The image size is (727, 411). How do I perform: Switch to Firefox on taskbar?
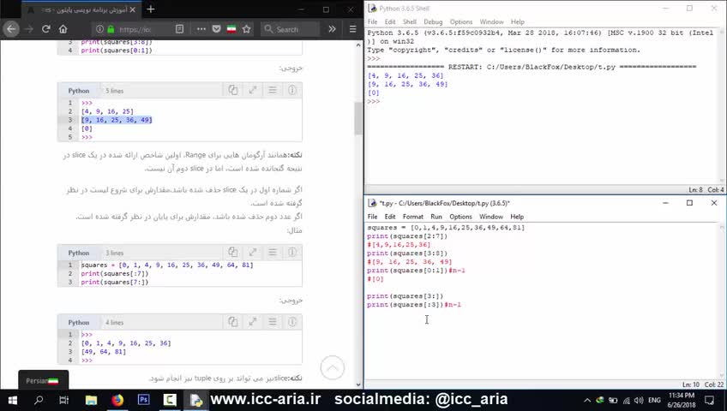[x=117, y=400]
